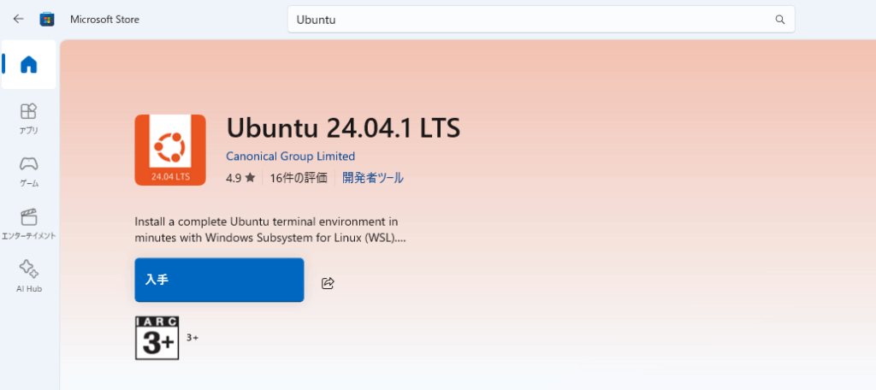
Task: Open the ゲーム (Games) section
Action: tap(29, 170)
